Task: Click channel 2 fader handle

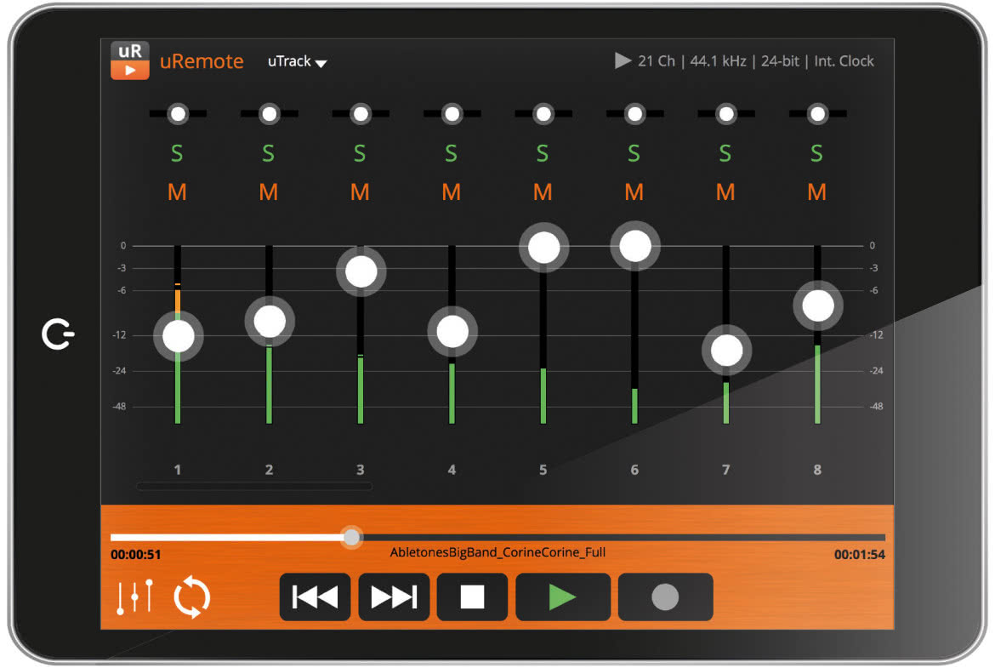Action: [x=270, y=322]
